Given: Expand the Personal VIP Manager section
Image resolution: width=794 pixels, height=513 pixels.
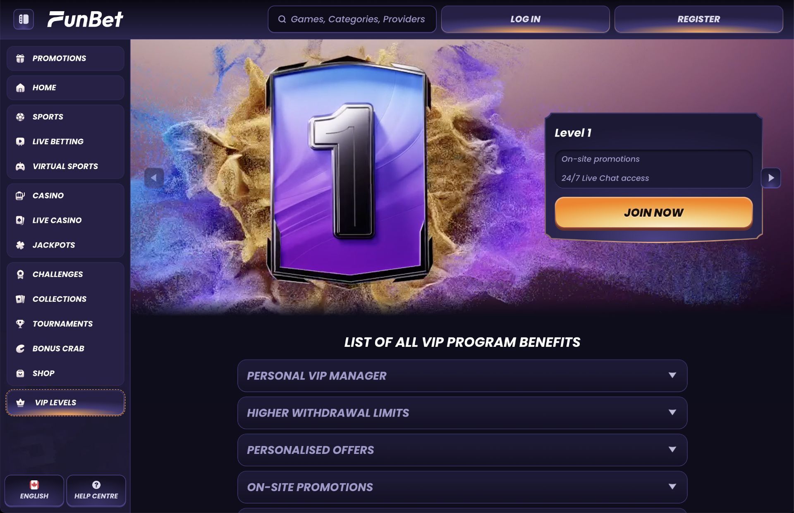Looking at the screenshot, I should (462, 376).
